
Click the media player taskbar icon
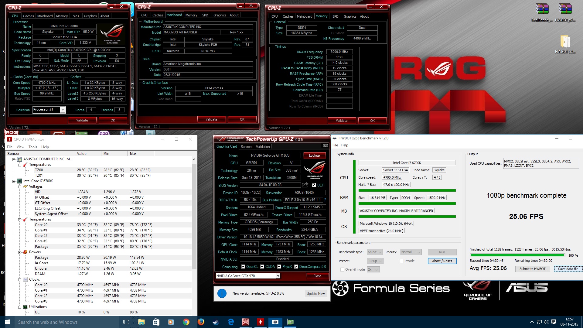tap(171, 322)
